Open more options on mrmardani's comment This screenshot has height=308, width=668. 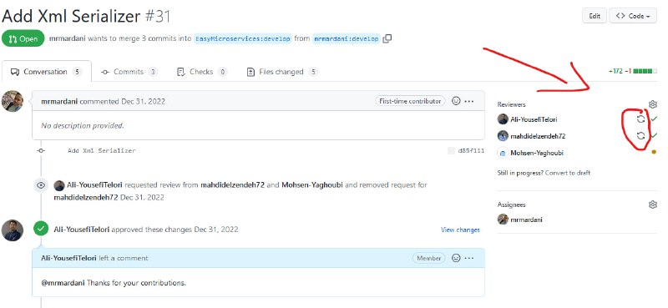469,101
